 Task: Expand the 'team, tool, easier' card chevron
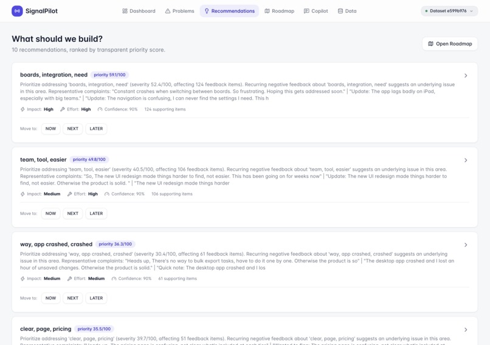[x=466, y=160]
